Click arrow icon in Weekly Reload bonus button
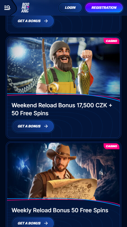 tap(46, 223)
